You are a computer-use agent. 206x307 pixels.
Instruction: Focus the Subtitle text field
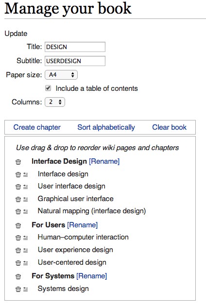click(x=75, y=61)
